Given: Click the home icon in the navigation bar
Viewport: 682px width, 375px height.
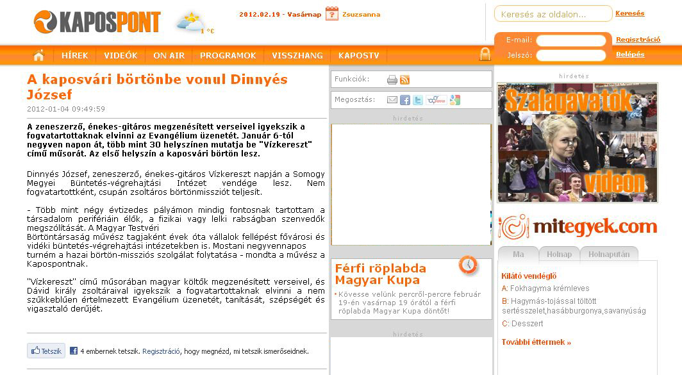Looking at the screenshot, I should (38, 55).
